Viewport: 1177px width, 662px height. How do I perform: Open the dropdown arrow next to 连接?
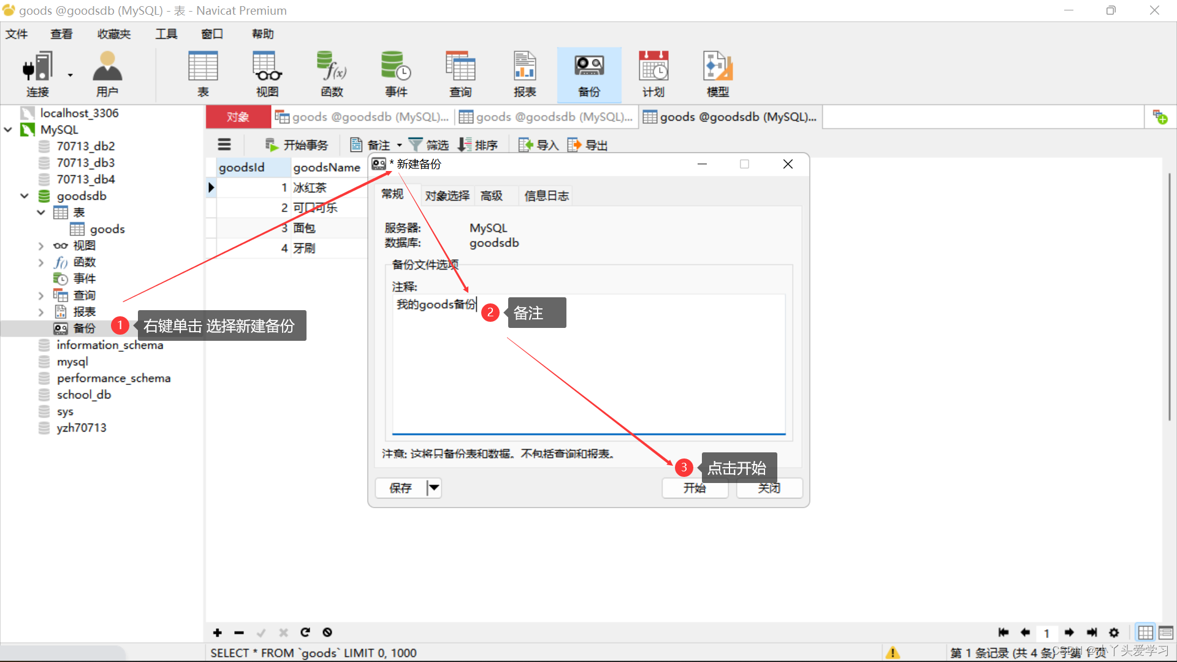pos(70,75)
